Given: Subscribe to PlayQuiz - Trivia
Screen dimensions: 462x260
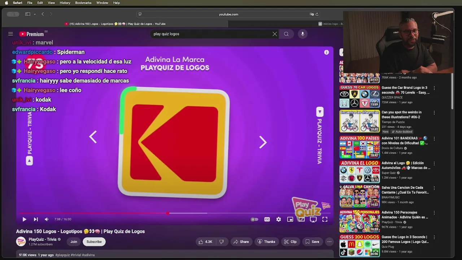Looking at the screenshot, I should point(94,242).
